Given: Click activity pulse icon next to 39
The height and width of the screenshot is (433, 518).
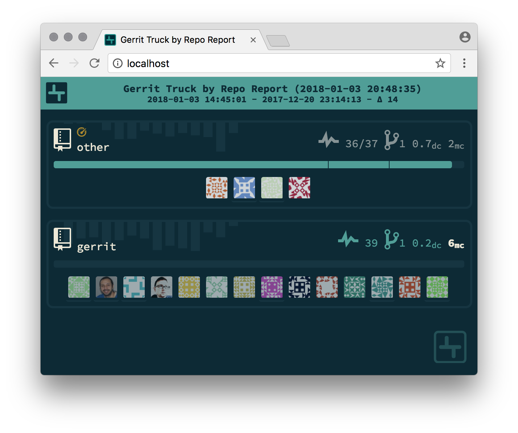Looking at the screenshot, I should point(348,239).
